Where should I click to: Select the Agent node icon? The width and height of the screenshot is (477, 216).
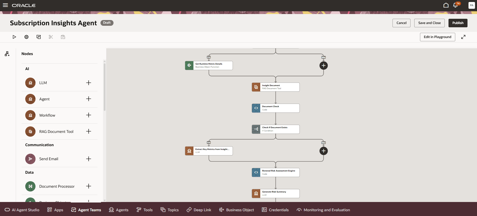click(30, 99)
